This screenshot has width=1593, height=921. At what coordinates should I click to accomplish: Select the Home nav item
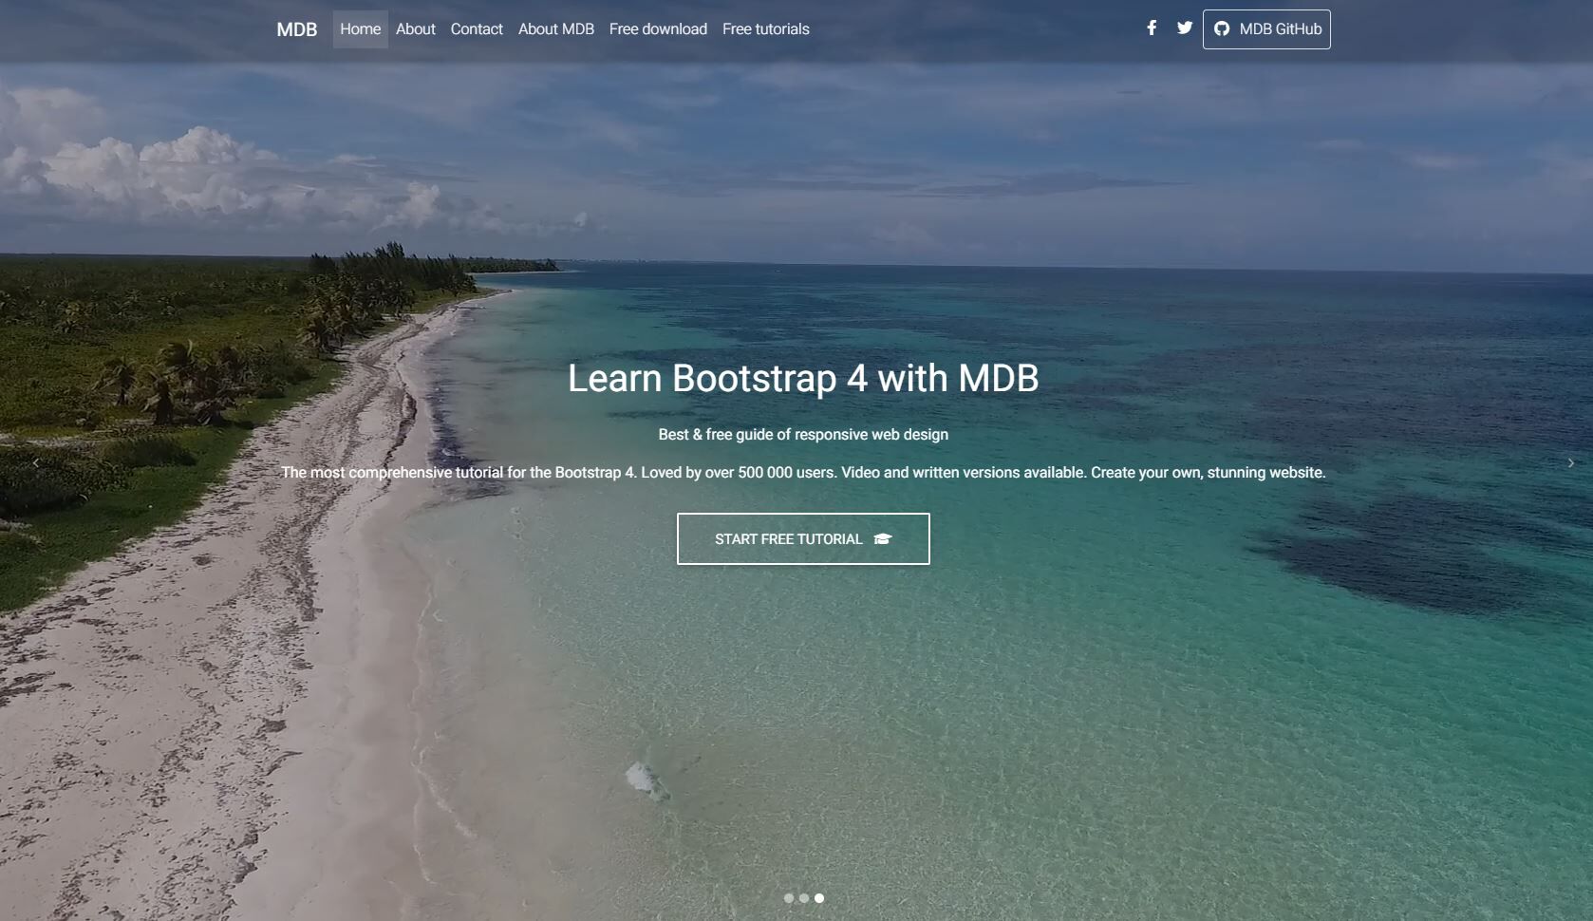[361, 29]
